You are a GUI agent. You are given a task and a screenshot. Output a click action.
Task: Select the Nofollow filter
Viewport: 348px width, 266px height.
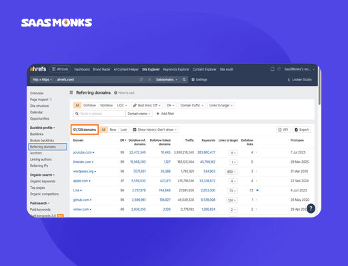[107, 105]
